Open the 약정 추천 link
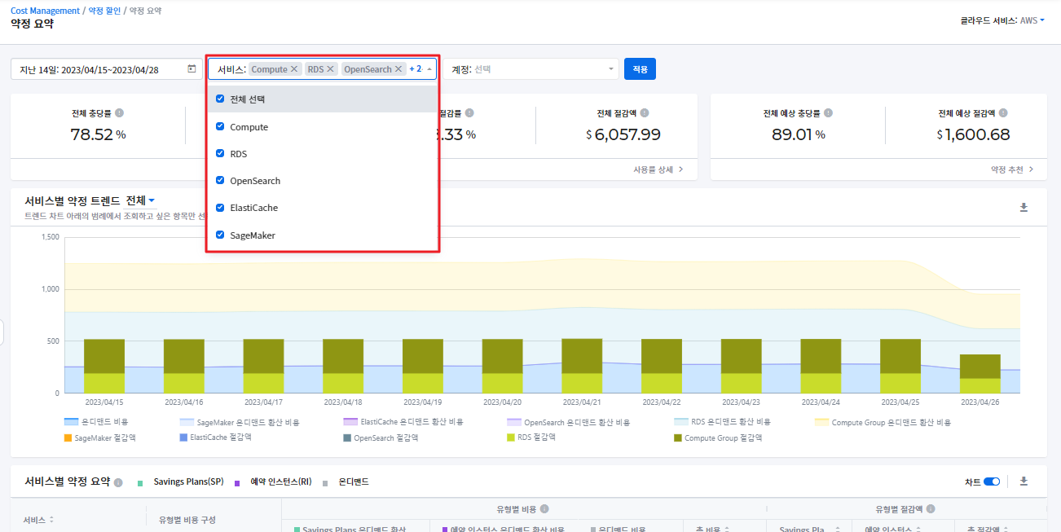Image resolution: width=1061 pixels, height=532 pixels. 1012,169
